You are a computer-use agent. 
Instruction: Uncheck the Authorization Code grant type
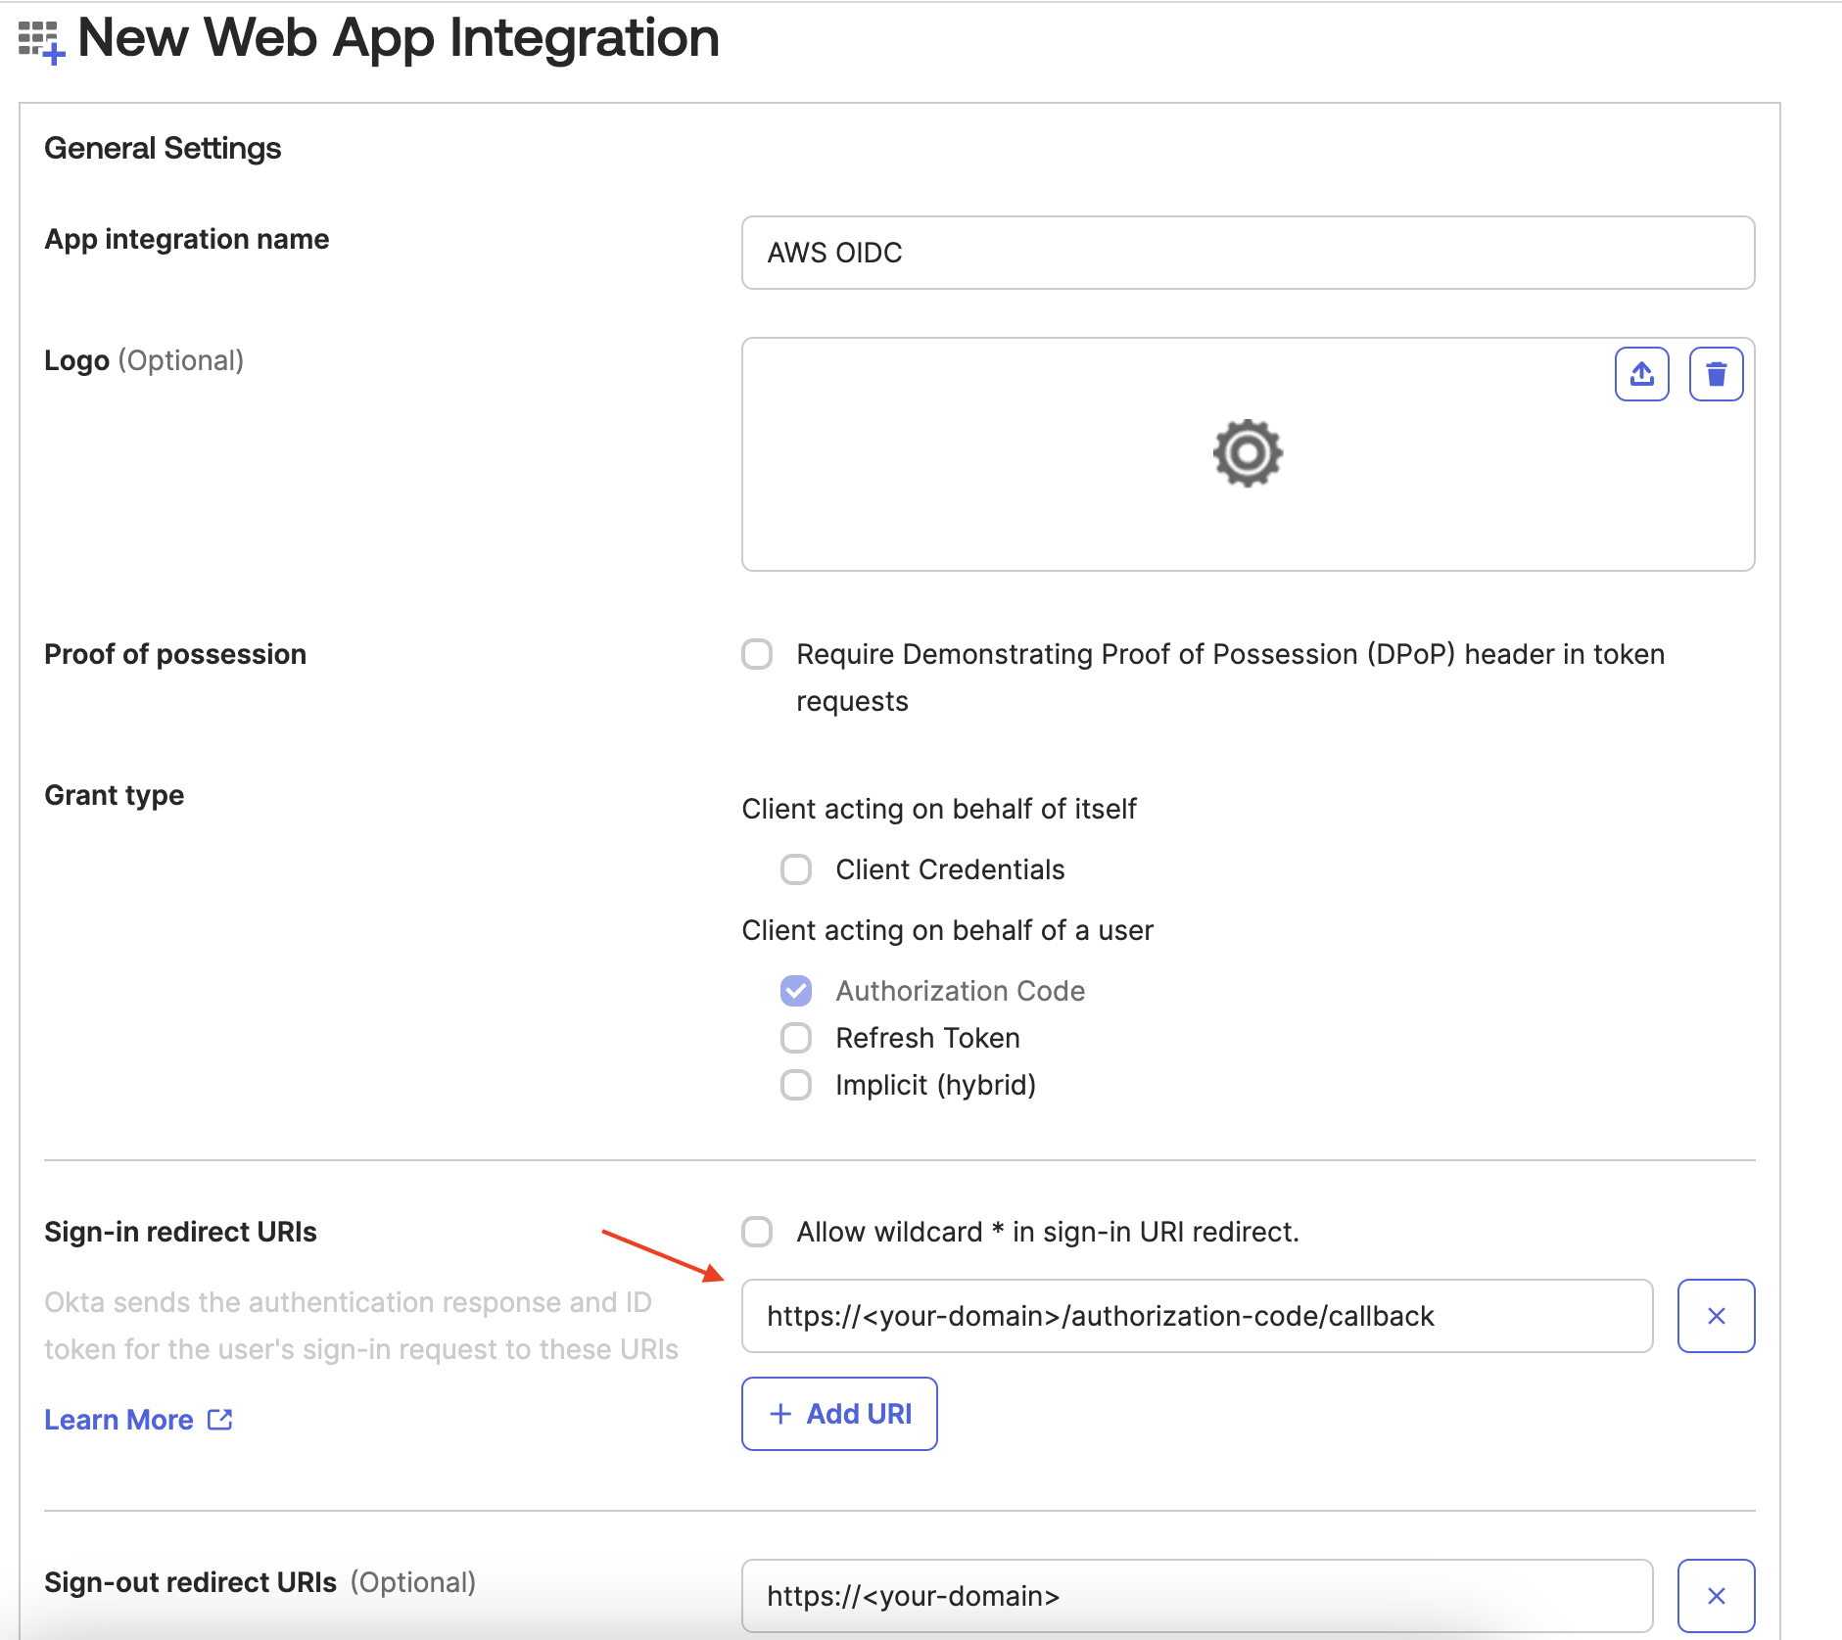coord(797,990)
